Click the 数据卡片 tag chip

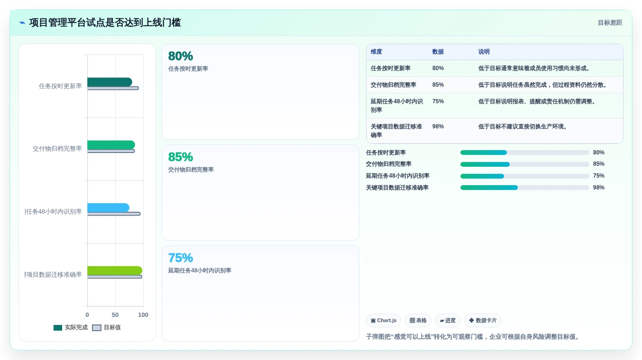(x=483, y=321)
